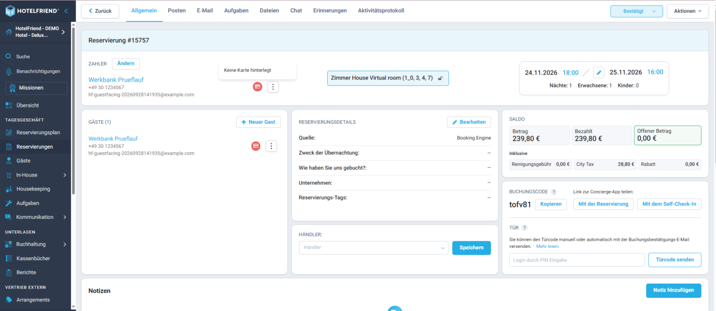
Task: Switch to the Erinnerungen tab
Action: [x=330, y=10]
